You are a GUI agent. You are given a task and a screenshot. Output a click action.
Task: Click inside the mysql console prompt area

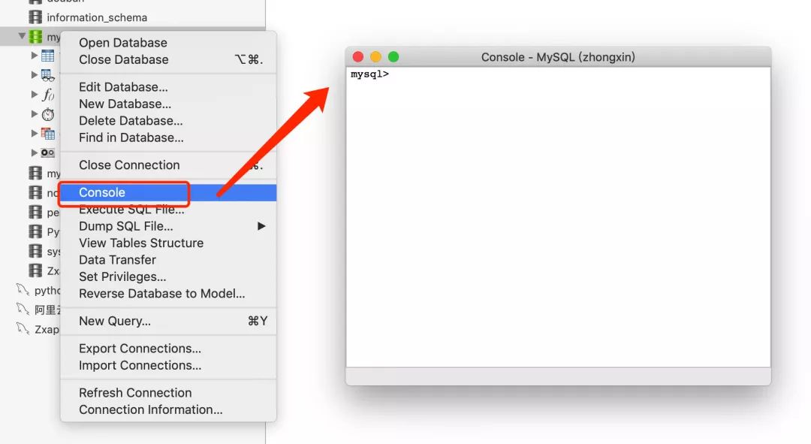(x=558, y=217)
